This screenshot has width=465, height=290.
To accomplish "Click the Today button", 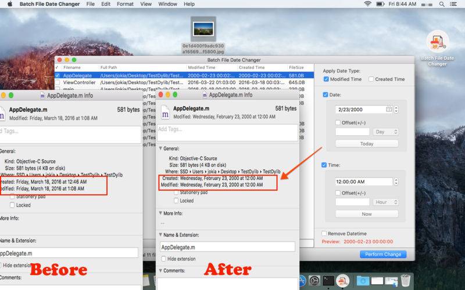I will pos(367,143).
